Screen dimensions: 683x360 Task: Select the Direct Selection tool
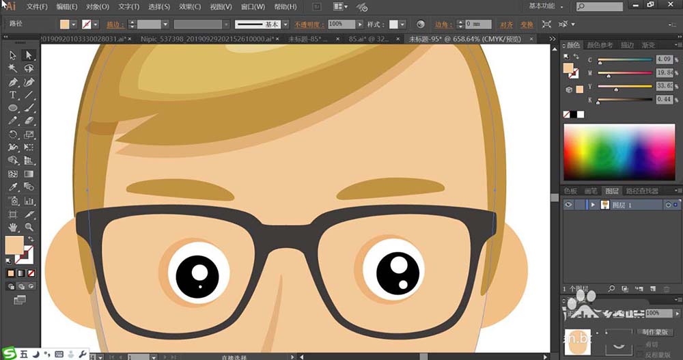[x=29, y=55]
